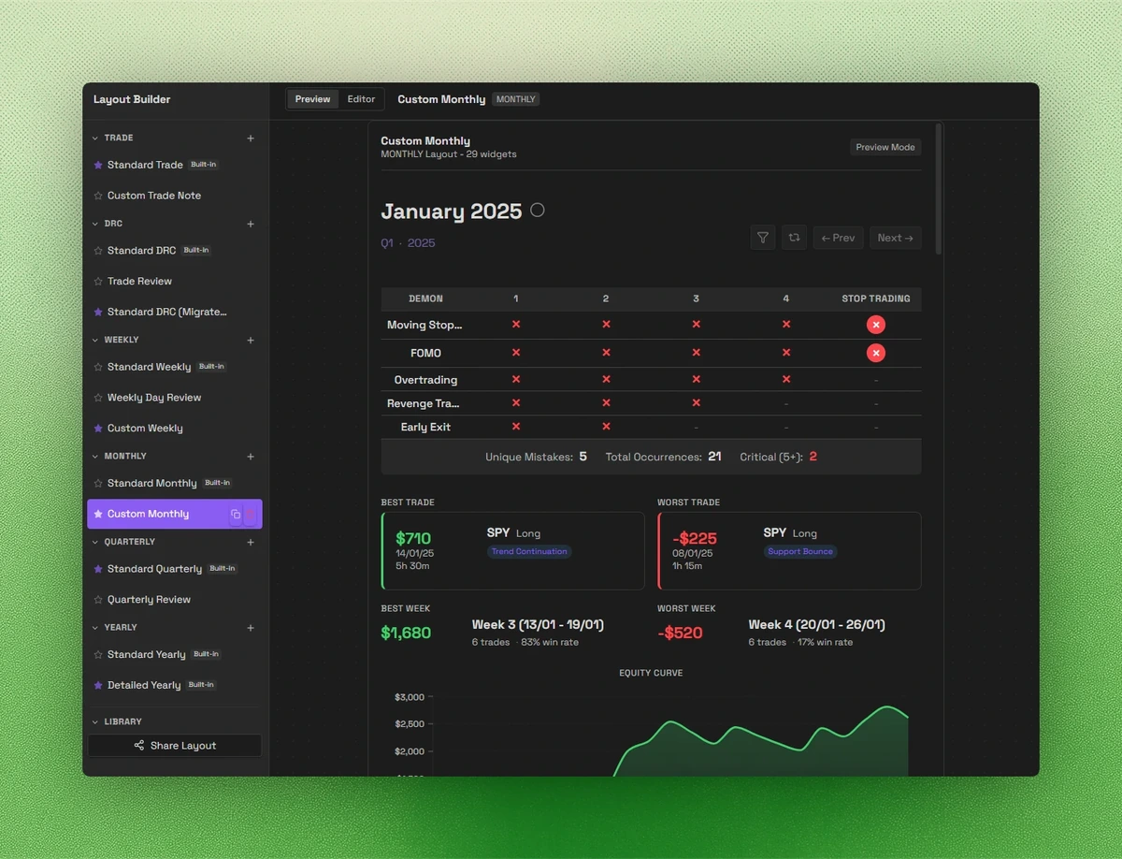Select the Standard Yearly layout
This screenshot has width=1122, height=859.
point(175,654)
